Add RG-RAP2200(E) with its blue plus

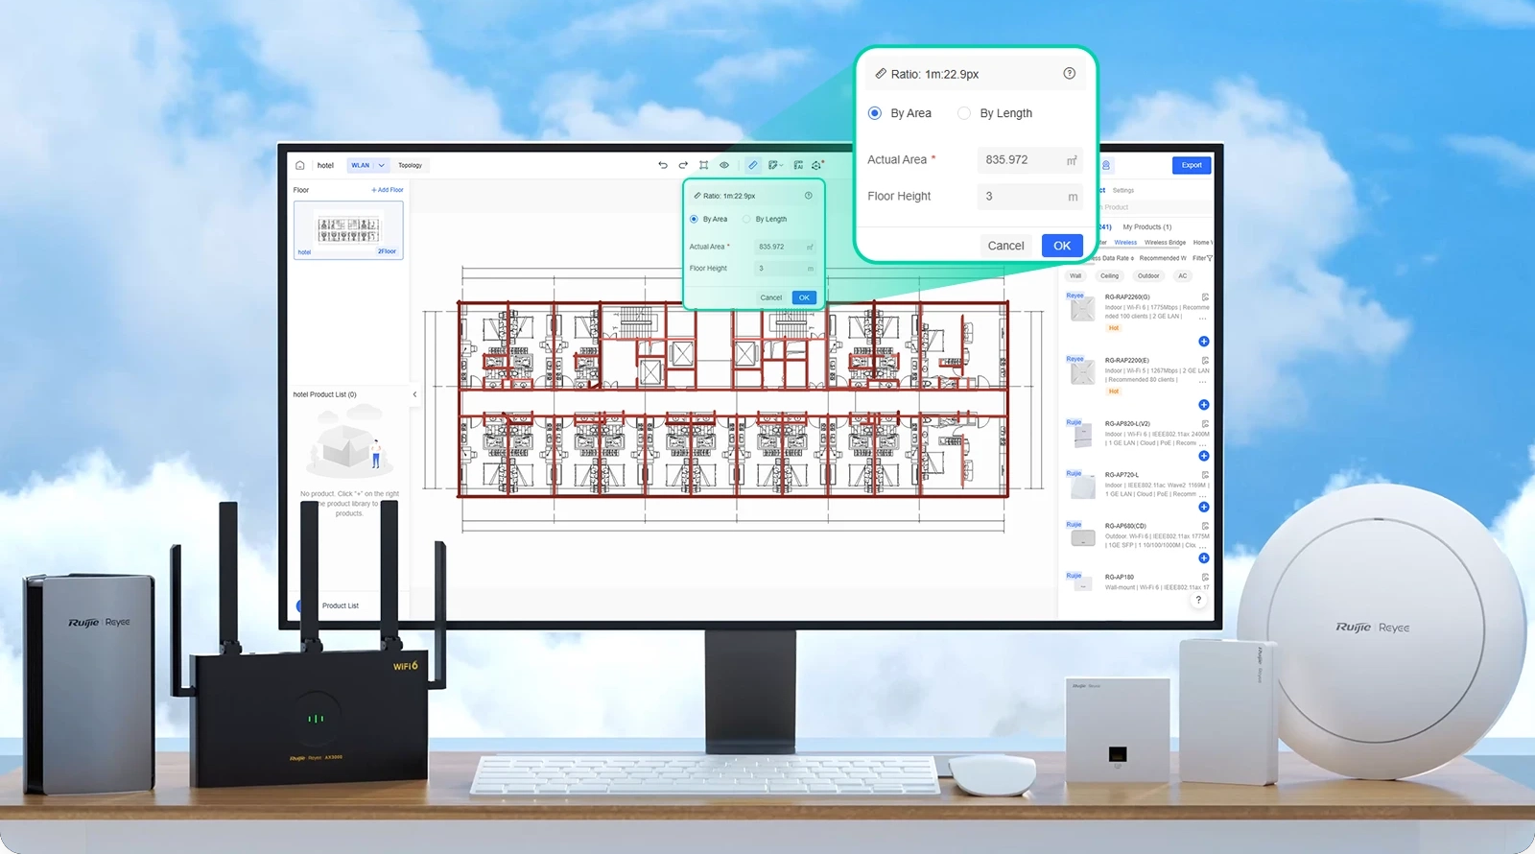tap(1204, 405)
